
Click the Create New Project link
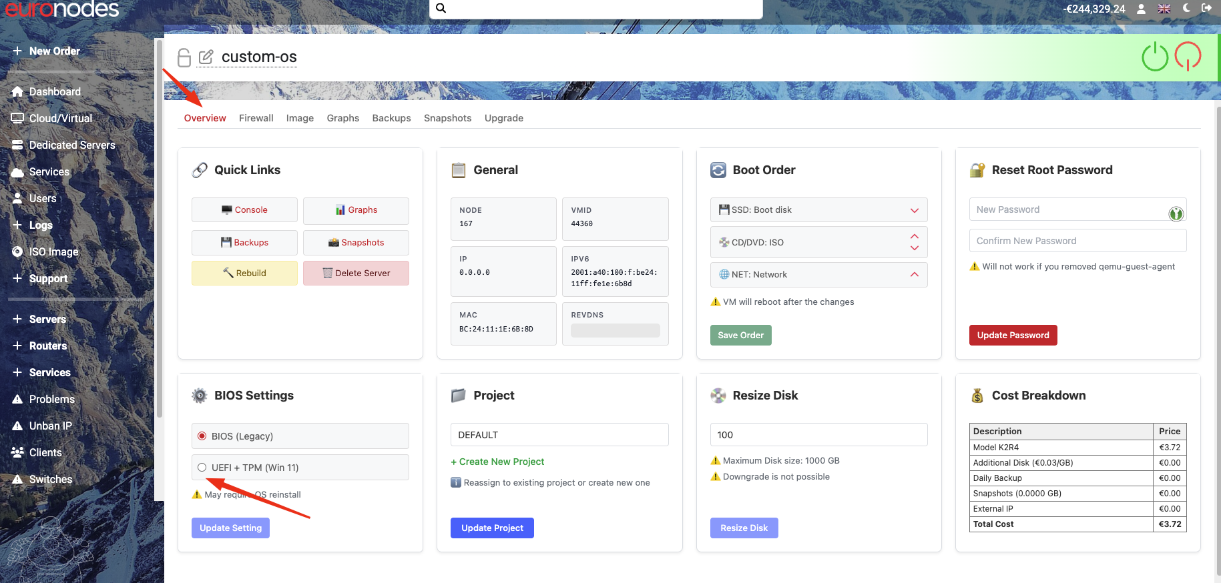(497, 462)
